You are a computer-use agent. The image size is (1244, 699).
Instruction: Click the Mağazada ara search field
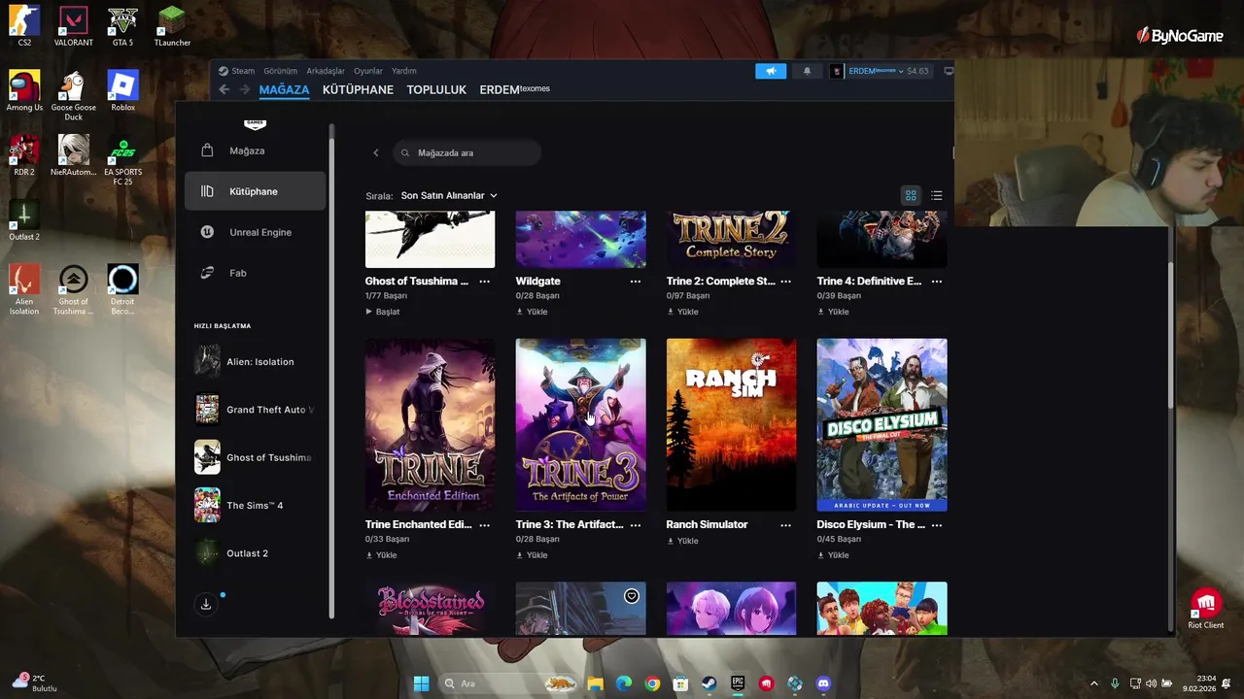[467, 152]
